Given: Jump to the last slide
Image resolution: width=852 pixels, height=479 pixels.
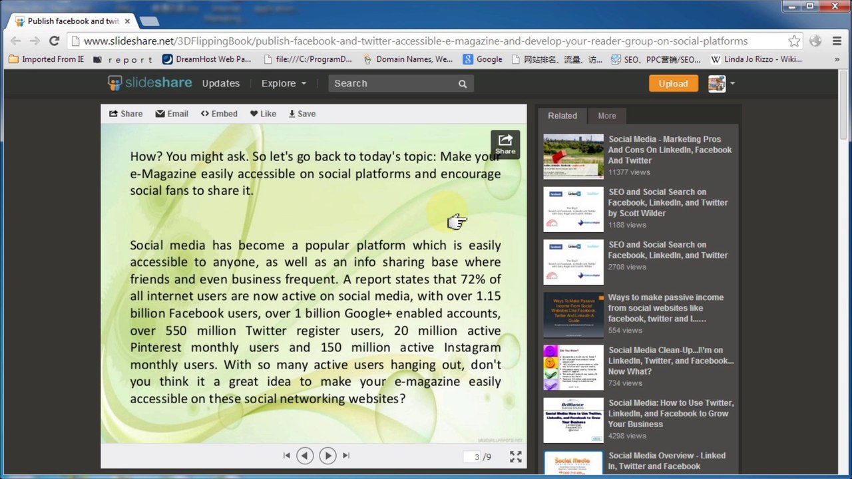Looking at the screenshot, I should click(346, 456).
